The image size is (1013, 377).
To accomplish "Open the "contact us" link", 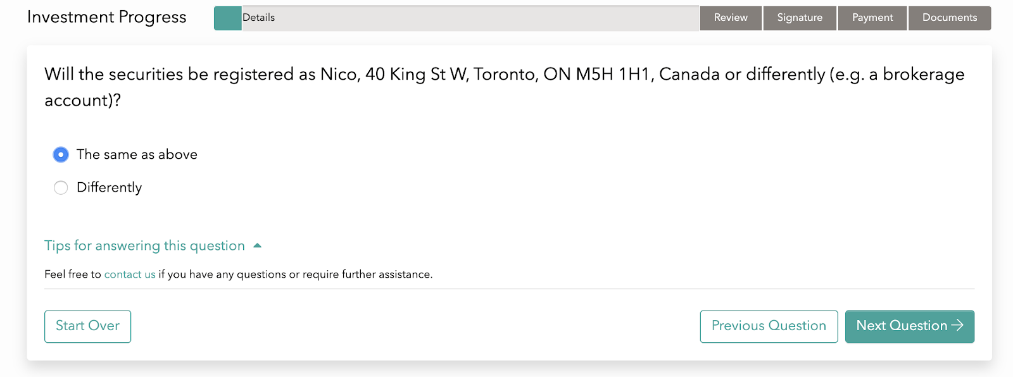I will click(130, 275).
